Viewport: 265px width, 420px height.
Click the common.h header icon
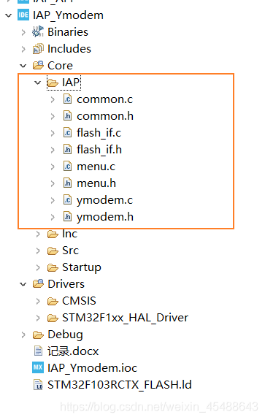[67, 116]
